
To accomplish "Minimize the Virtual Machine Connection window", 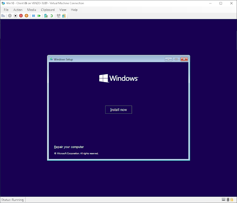I will (x=210, y=3).
